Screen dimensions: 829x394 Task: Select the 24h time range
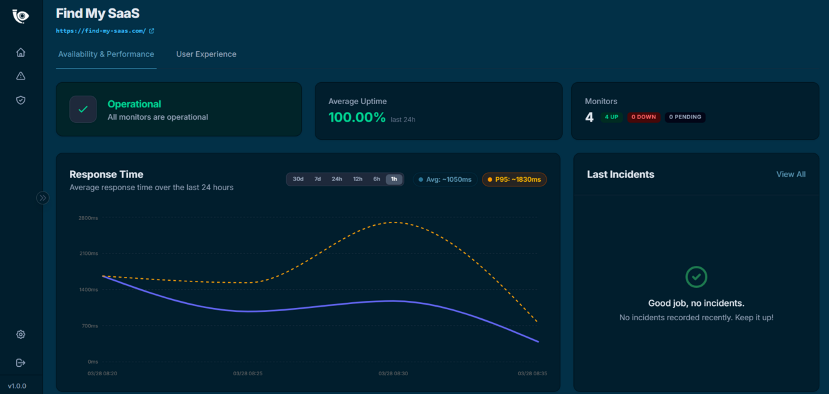[x=337, y=179]
